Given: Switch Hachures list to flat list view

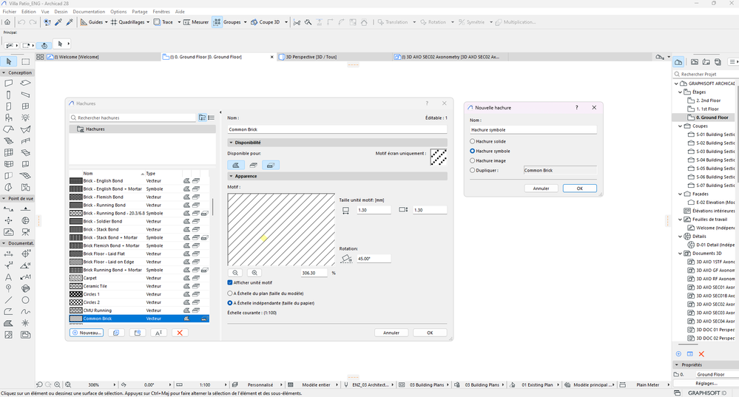Looking at the screenshot, I should pos(211,118).
